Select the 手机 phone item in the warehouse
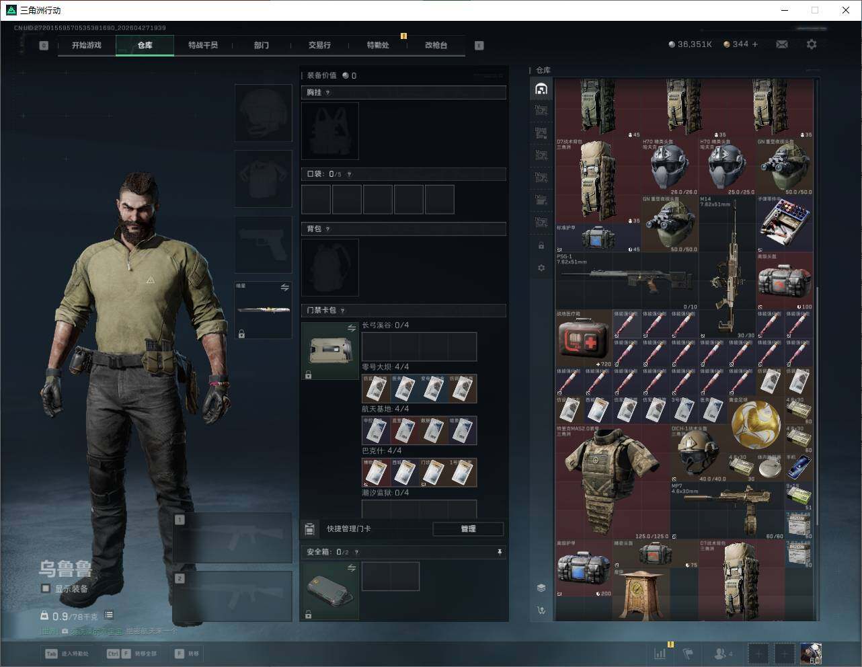The width and height of the screenshot is (862, 667). coord(799,468)
